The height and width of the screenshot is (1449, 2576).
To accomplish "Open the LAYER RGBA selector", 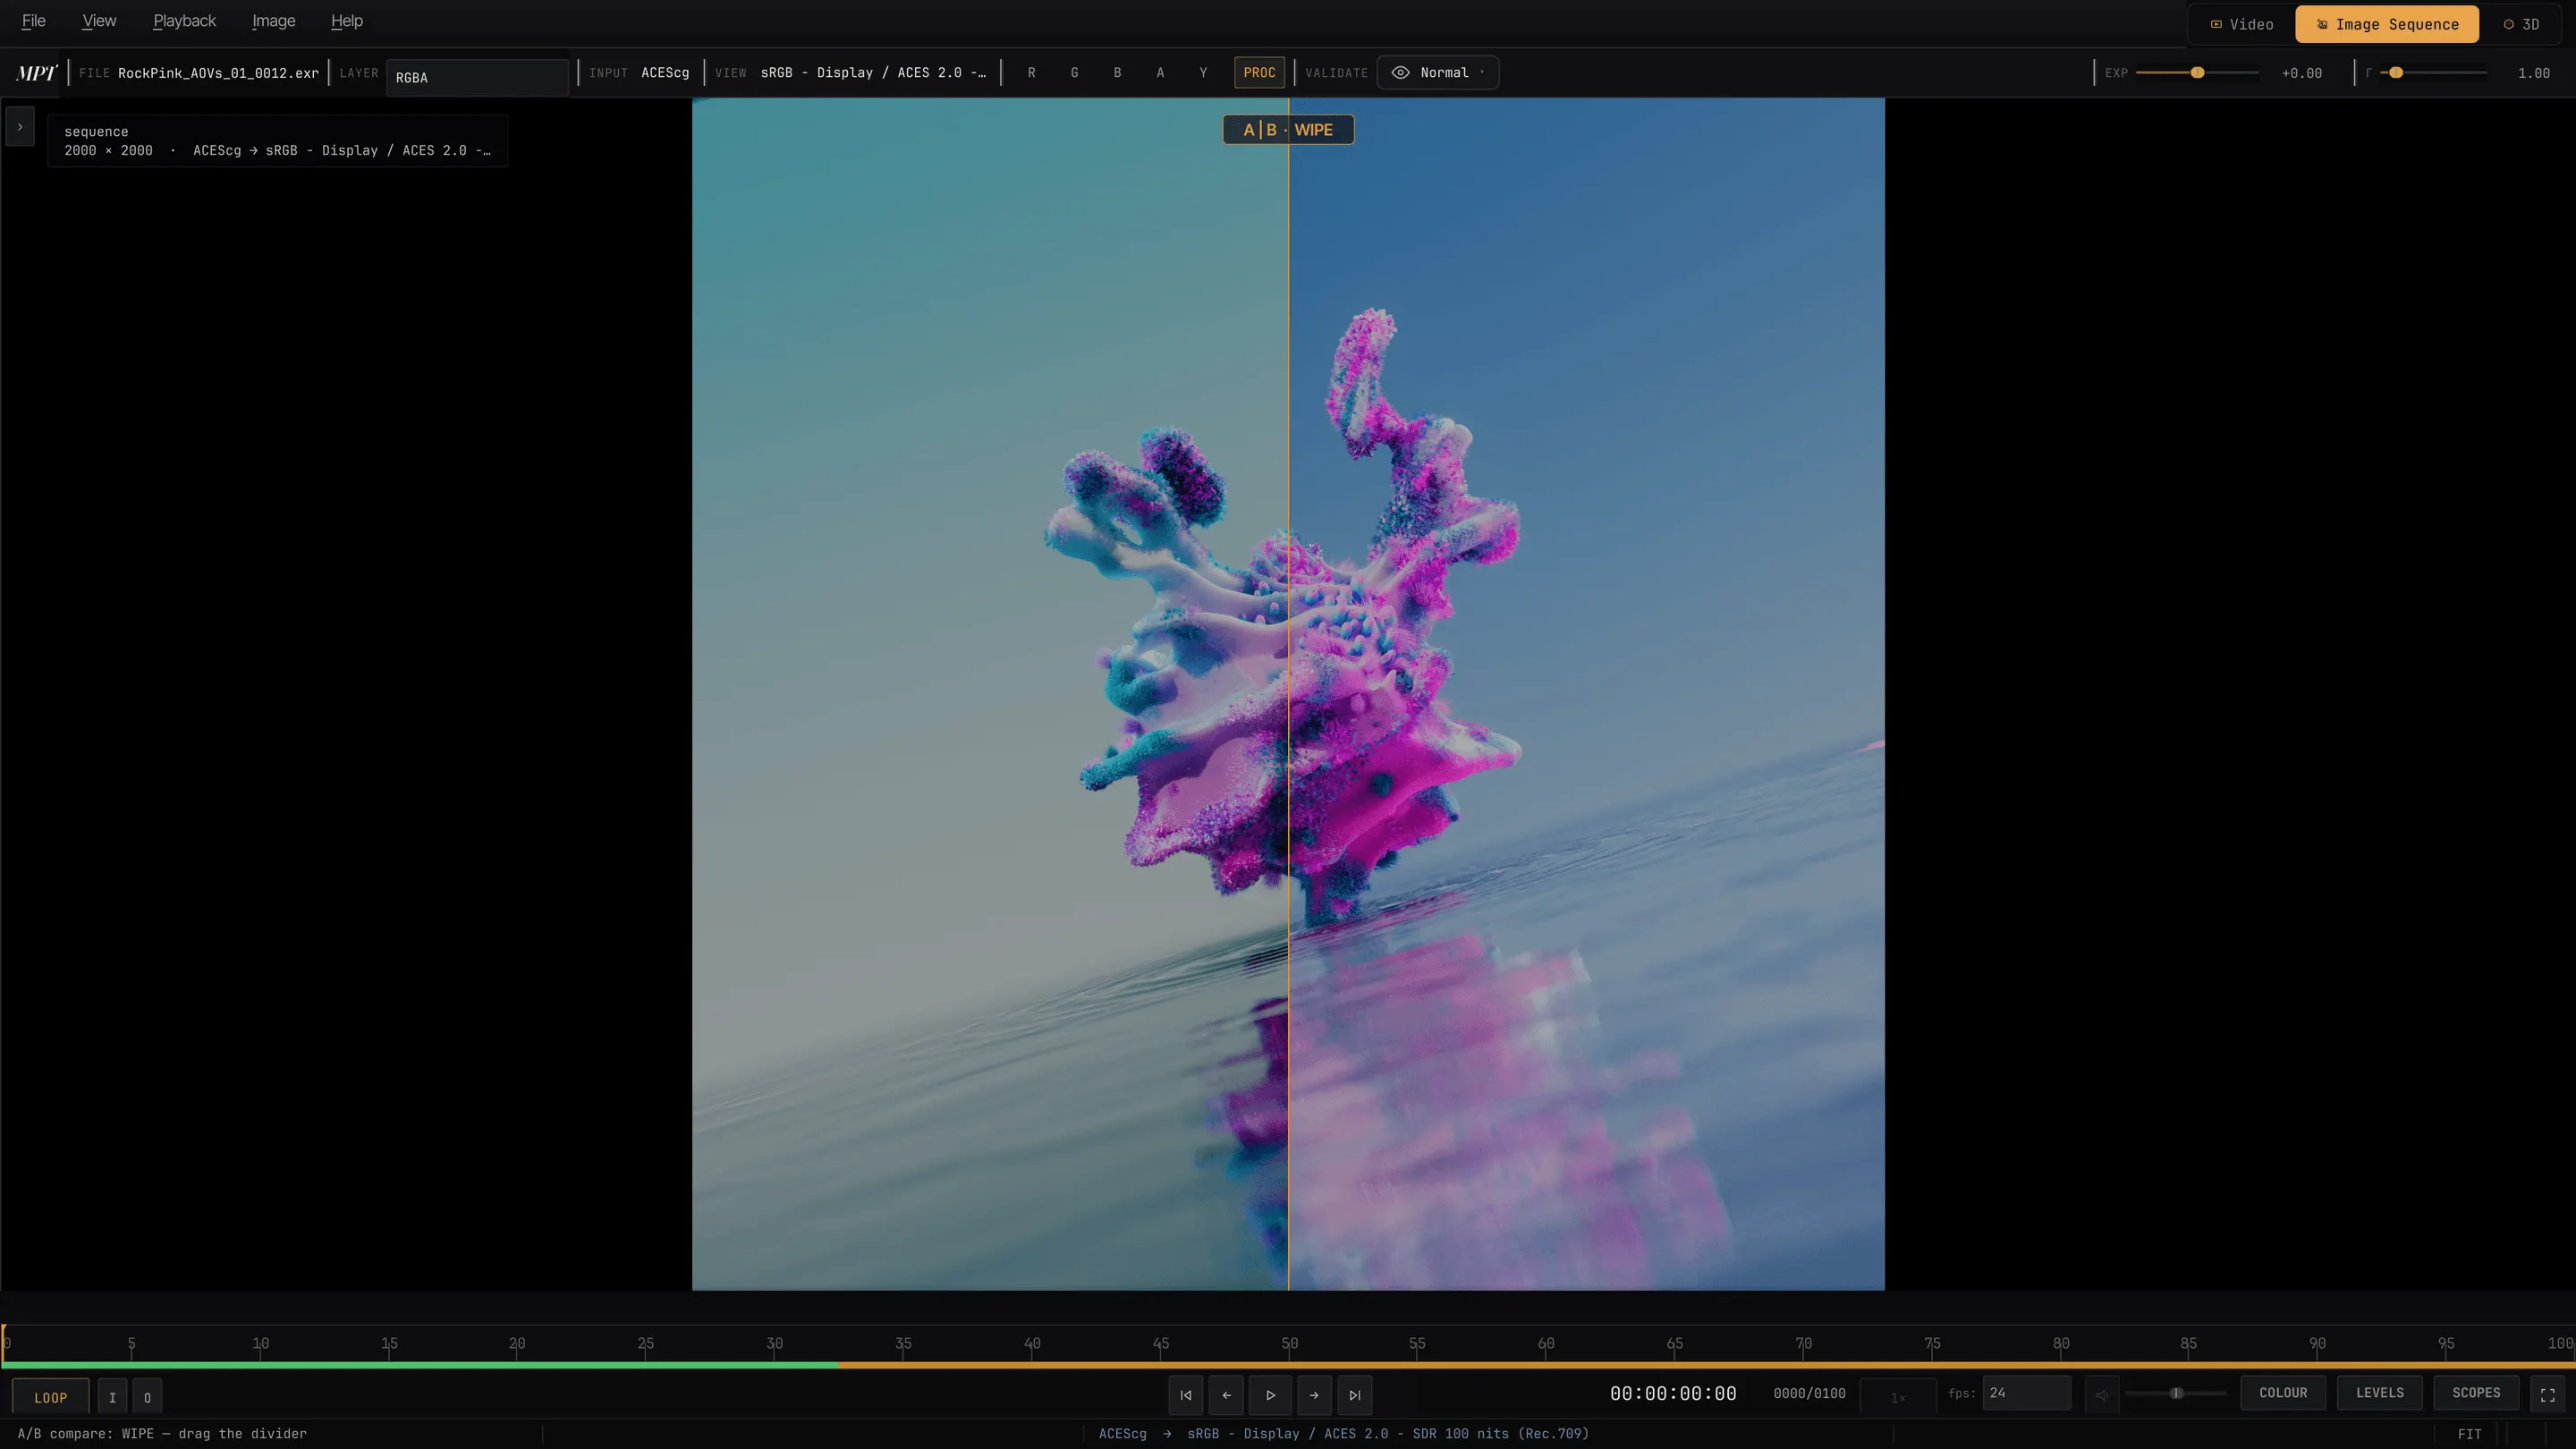I will pos(477,77).
